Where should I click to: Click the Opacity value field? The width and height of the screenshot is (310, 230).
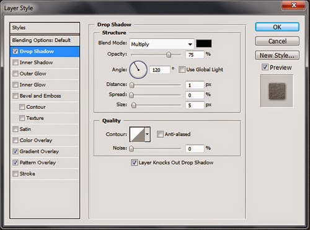(x=195, y=54)
